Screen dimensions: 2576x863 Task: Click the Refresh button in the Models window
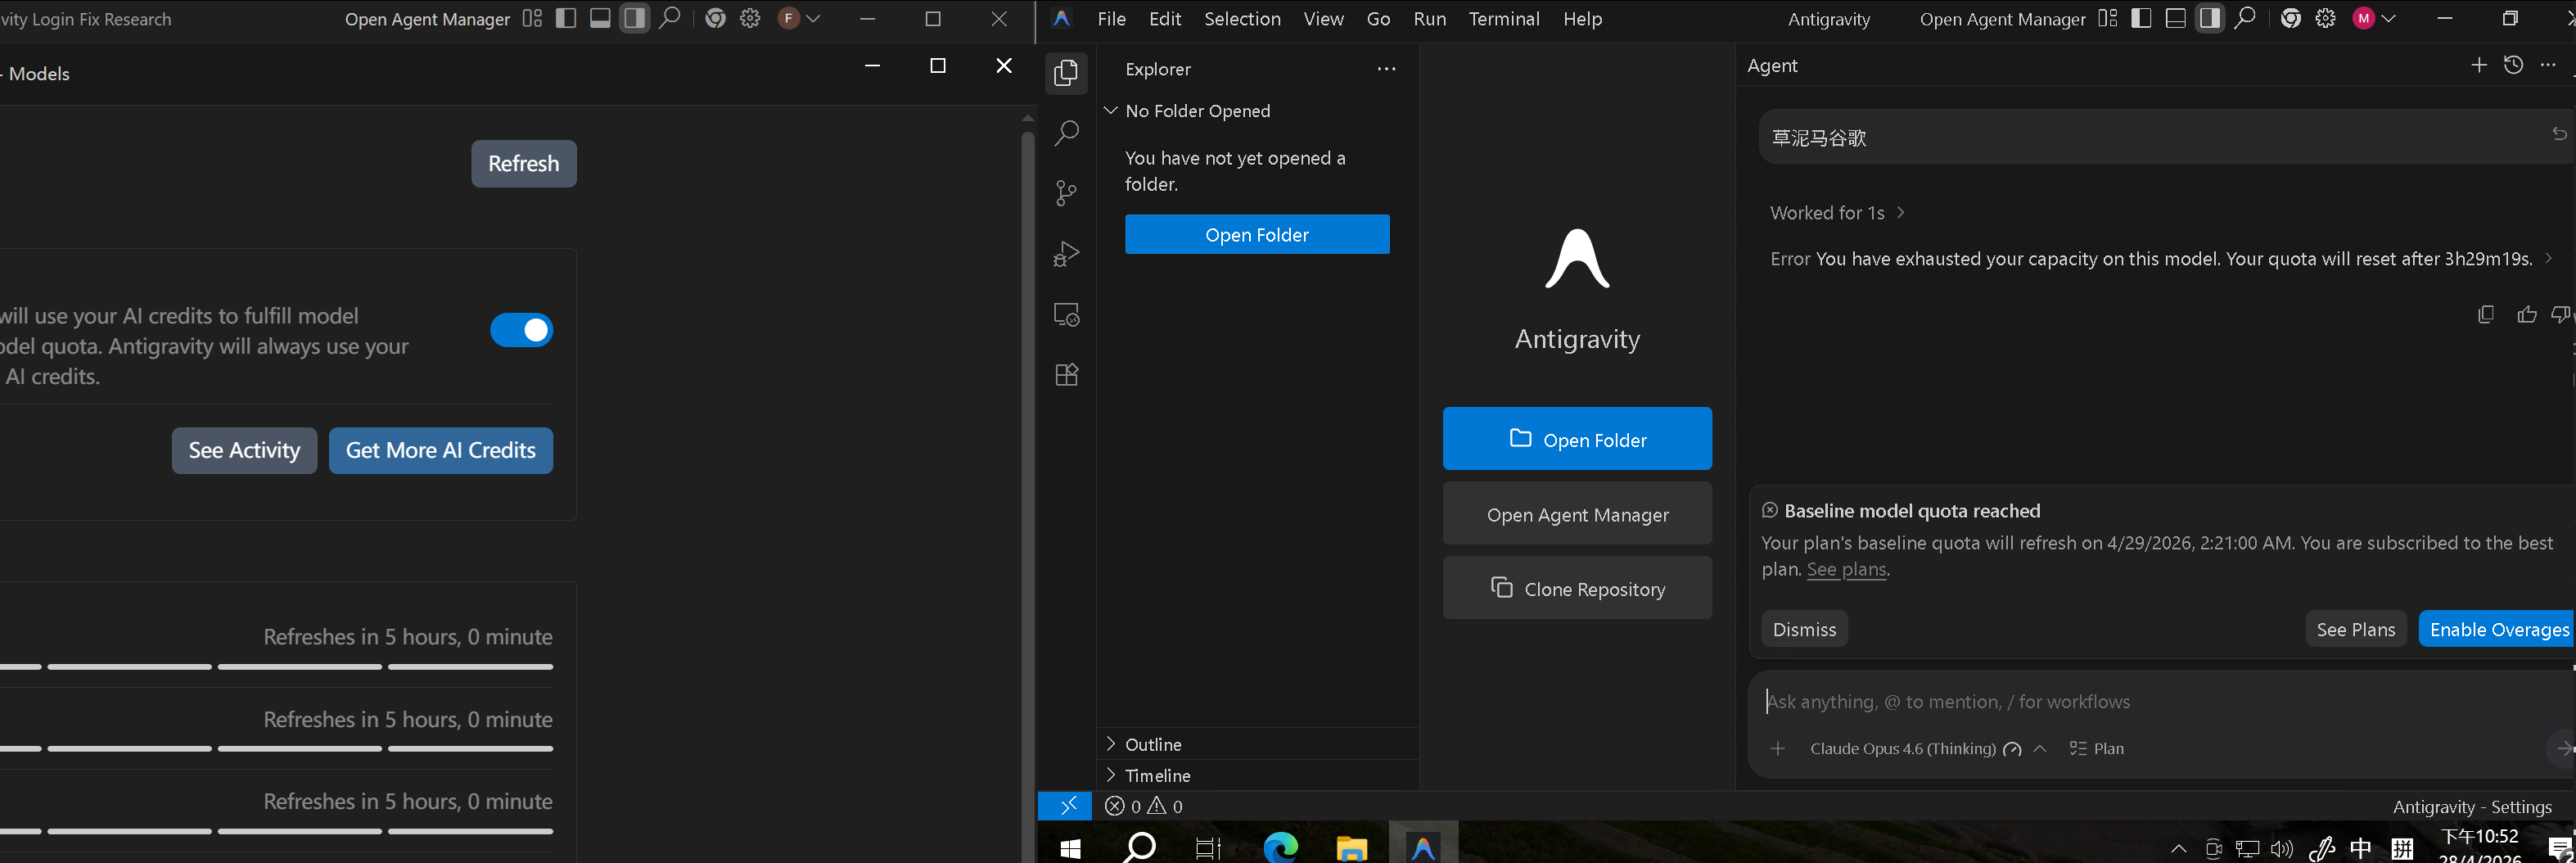523,163
